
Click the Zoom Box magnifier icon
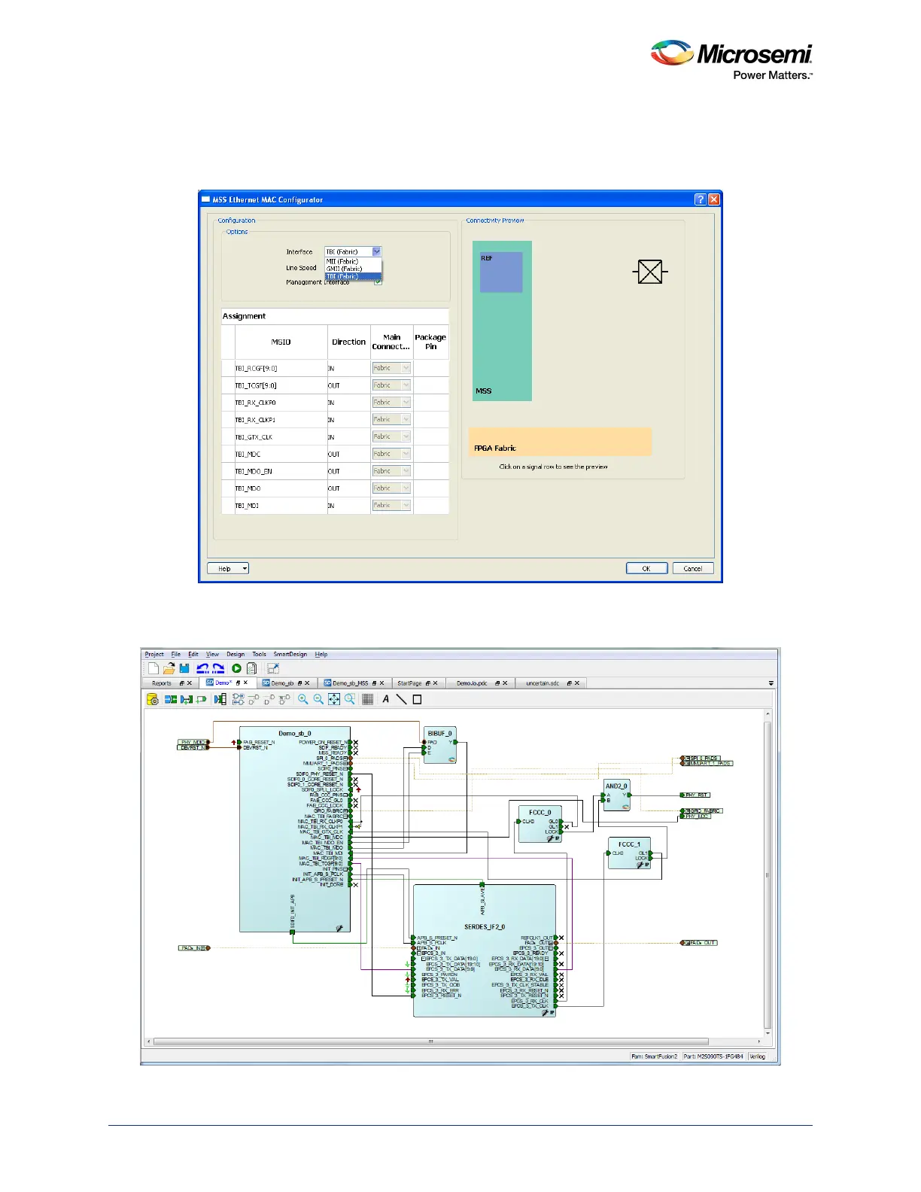[350, 699]
